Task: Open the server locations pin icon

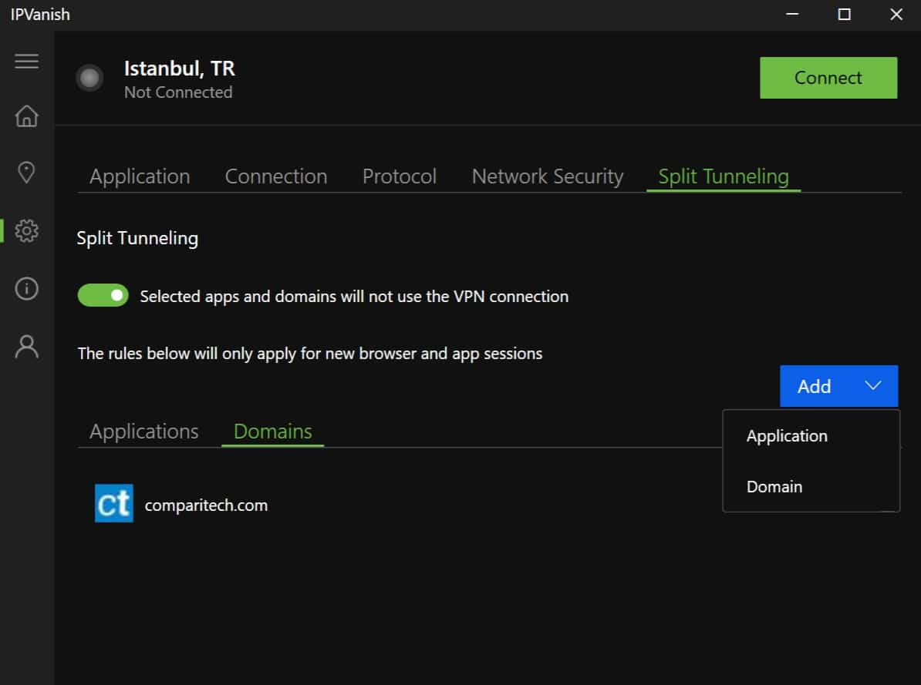Action: [26, 172]
